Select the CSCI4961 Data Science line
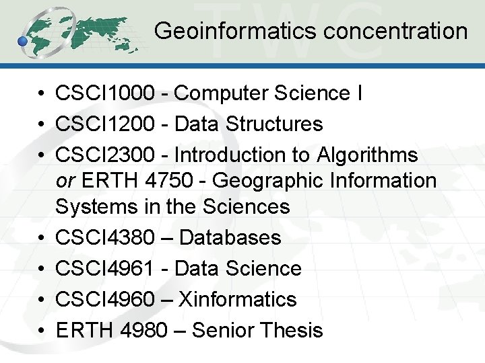This screenshot has height=363, width=485. coord(179,268)
